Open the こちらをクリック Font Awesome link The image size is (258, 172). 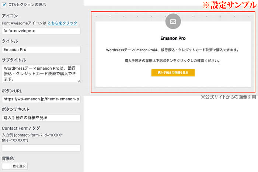click(62, 23)
